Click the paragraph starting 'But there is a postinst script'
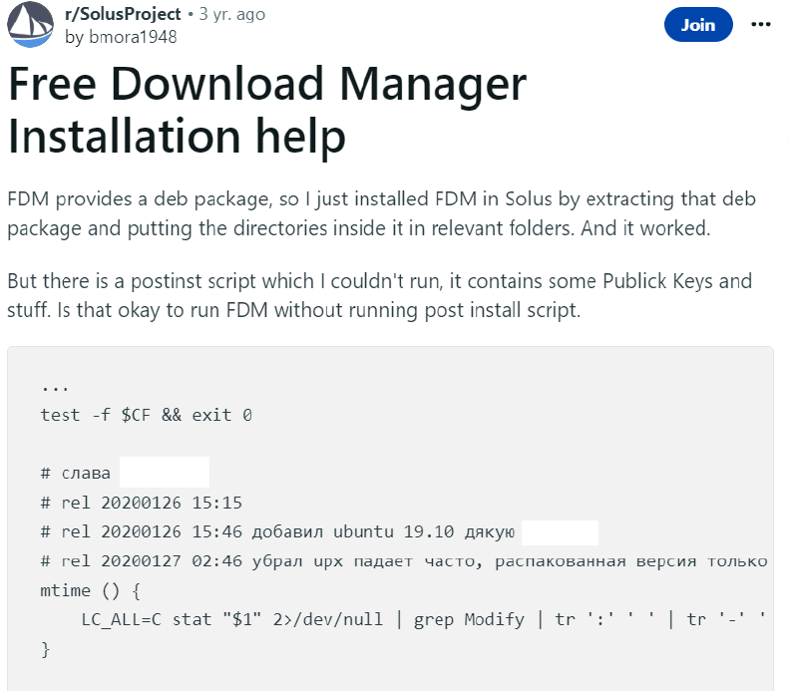 pyautogui.click(x=379, y=295)
